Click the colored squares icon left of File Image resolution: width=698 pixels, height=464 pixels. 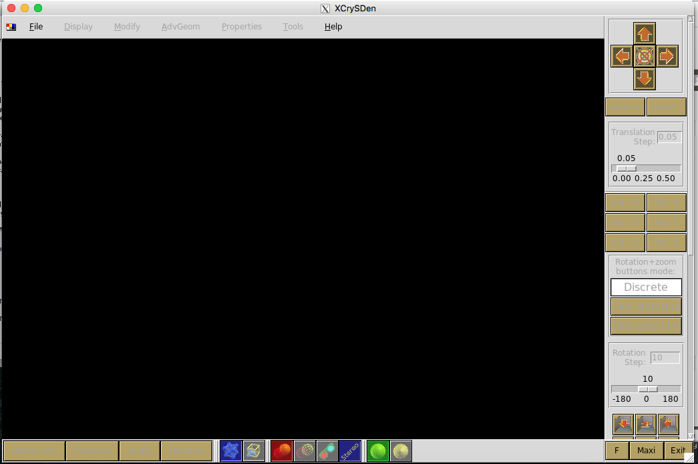tap(11, 27)
